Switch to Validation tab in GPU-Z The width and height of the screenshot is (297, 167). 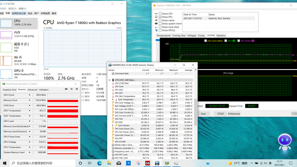(x=44, y=90)
